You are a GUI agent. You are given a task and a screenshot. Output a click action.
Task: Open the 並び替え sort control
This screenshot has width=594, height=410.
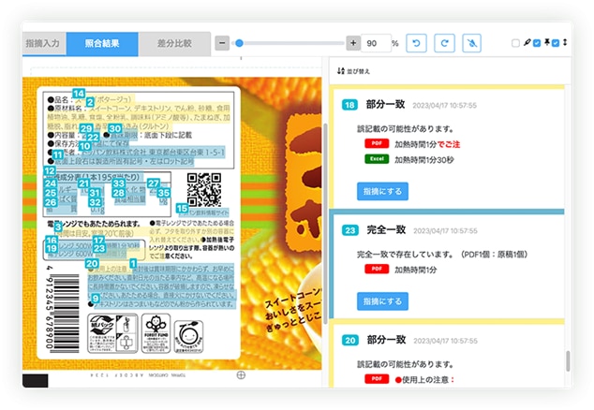point(353,71)
